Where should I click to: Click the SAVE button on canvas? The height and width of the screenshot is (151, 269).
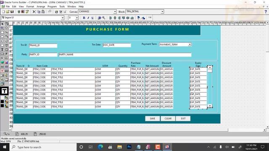tap(152, 118)
